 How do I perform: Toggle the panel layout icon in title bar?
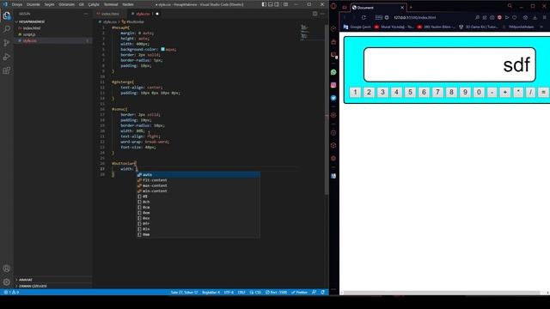pyautogui.click(x=271, y=4)
